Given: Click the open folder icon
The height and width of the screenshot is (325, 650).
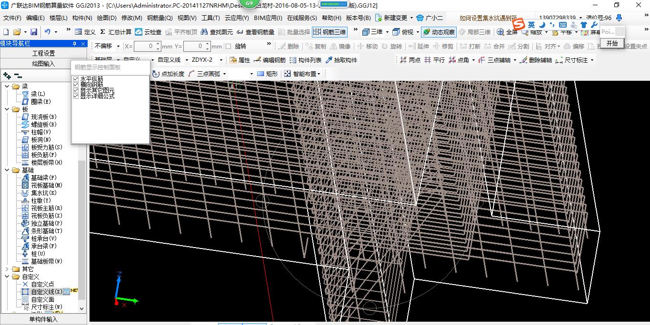Looking at the screenshot, I should [17, 32].
